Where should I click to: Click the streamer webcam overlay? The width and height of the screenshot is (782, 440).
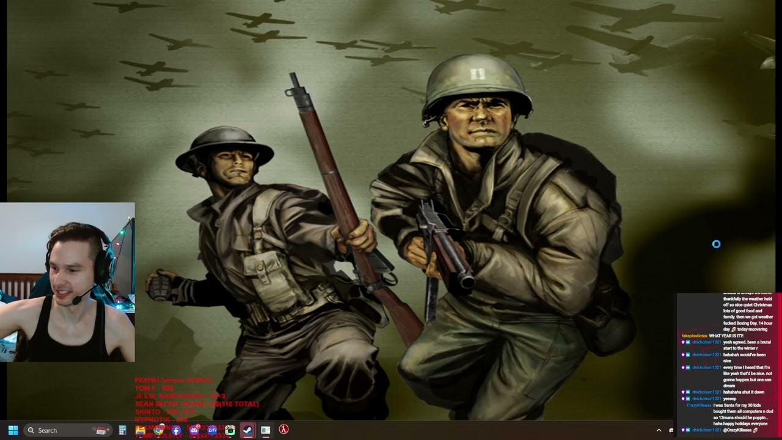click(67, 282)
